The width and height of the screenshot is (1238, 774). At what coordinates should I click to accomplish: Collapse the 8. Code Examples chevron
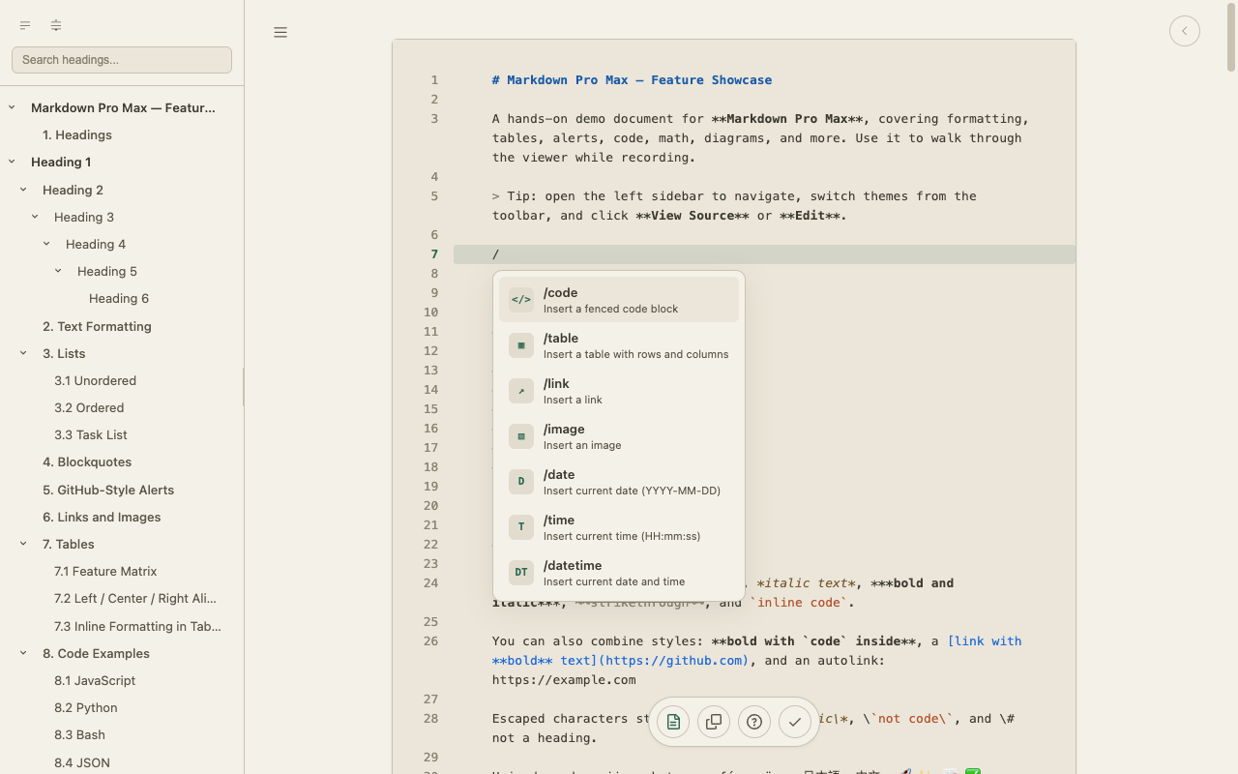(23, 653)
